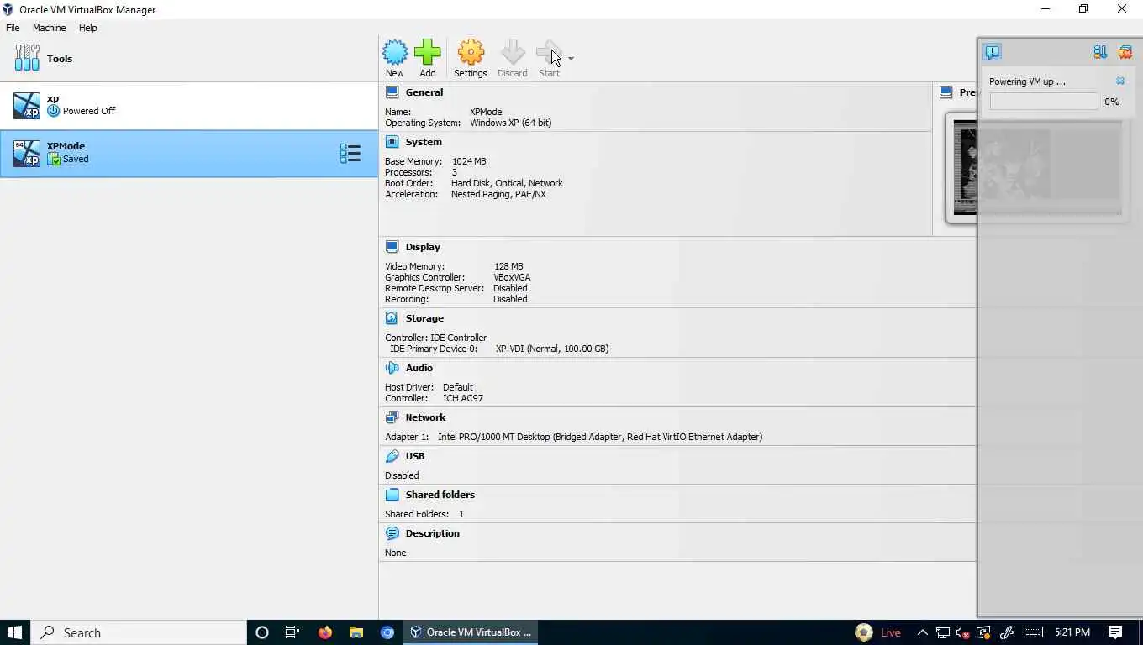Open the Machine menu
This screenshot has height=645, width=1143.
[x=49, y=28]
